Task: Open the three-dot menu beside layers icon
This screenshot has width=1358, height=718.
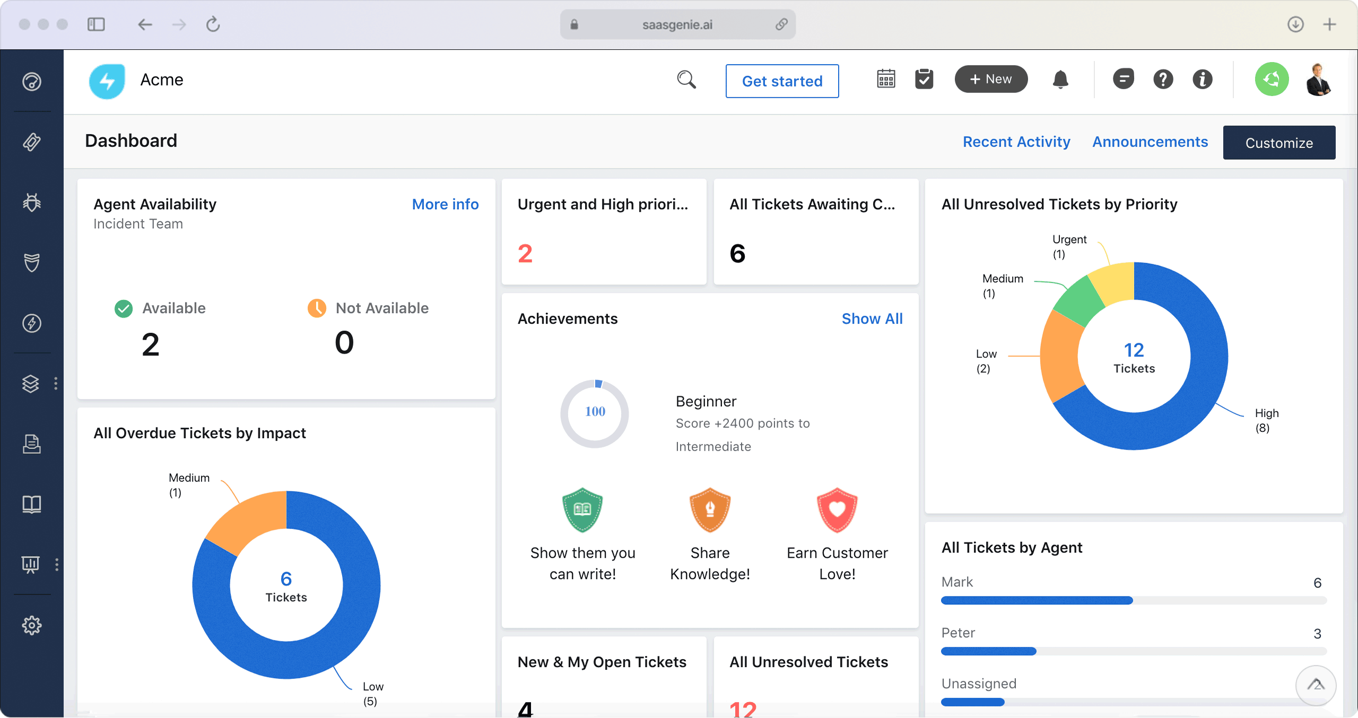Action: tap(57, 384)
